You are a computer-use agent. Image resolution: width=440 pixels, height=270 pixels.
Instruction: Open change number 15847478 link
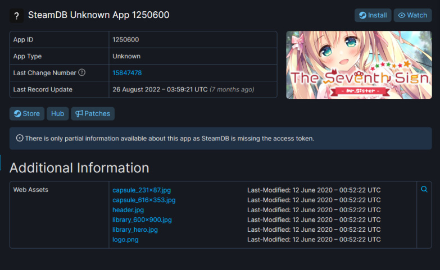[127, 73]
